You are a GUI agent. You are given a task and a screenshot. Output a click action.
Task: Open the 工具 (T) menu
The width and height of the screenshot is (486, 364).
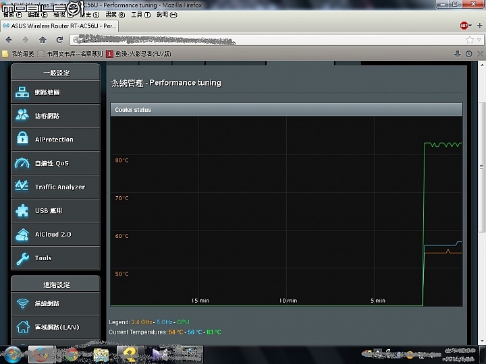(x=140, y=15)
